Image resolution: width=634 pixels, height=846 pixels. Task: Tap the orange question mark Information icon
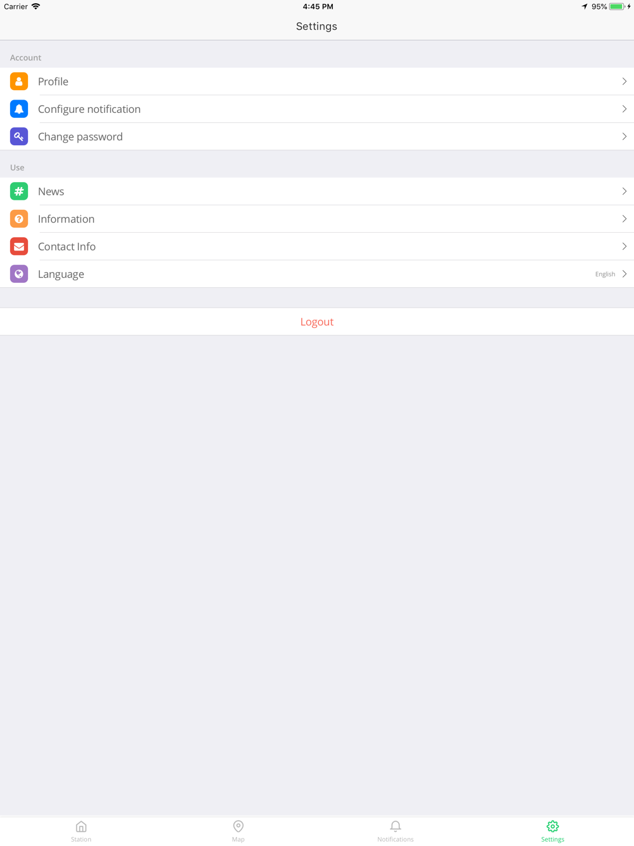(19, 219)
